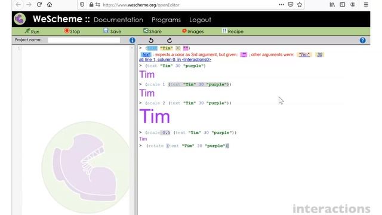
Task: Click the (scale 1 ...) expression line
Action: (x=188, y=85)
